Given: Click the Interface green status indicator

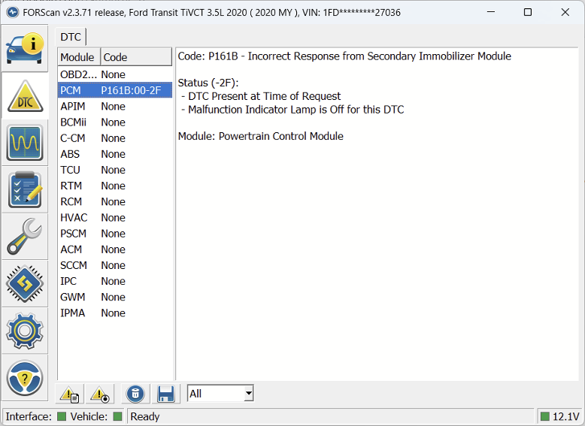Looking at the screenshot, I should click(x=62, y=416).
